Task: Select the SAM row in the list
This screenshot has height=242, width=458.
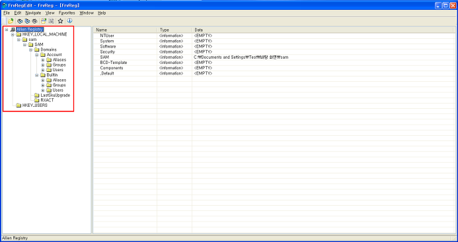Action: click(x=274, y=57)
